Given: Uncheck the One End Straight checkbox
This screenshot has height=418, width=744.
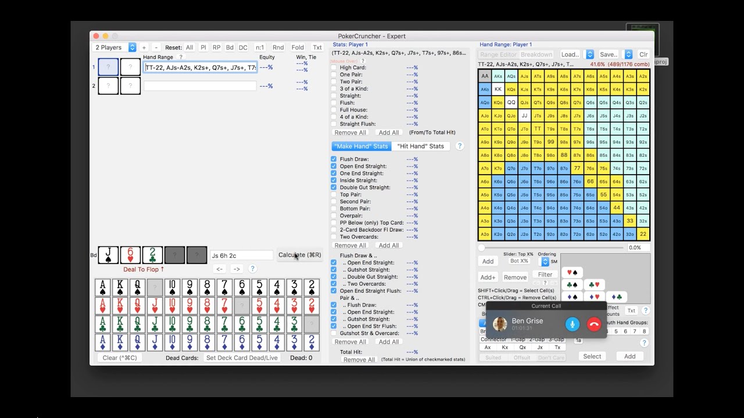Looking at the screenshot, I should click(x=334, y=174).
